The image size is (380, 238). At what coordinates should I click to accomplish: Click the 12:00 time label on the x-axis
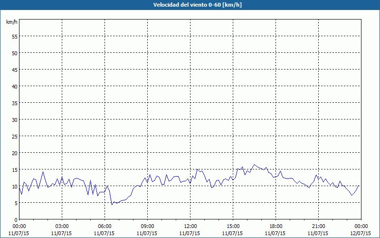pyautogui.click(x=190, y=227)
